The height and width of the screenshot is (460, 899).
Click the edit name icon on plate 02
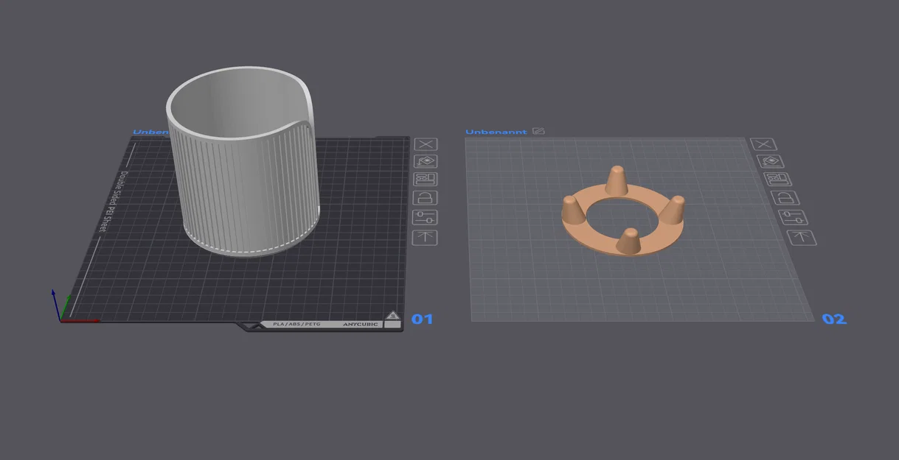click(x=538, y=131)
